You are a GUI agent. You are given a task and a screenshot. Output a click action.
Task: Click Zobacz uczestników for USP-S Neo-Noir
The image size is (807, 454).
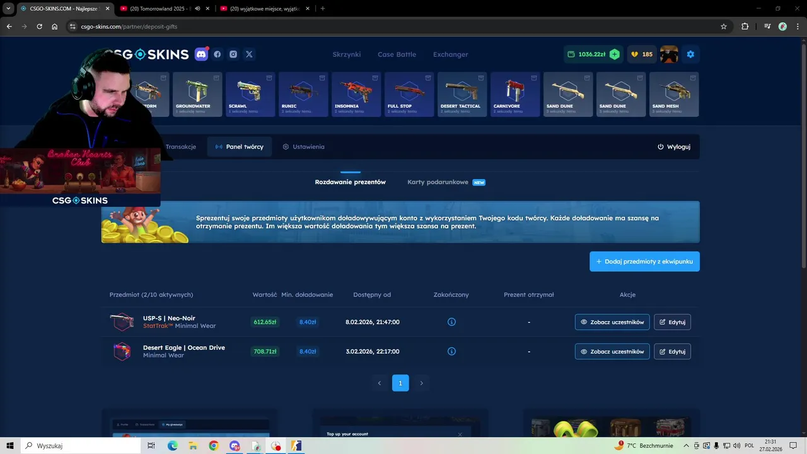coord(612,322)
